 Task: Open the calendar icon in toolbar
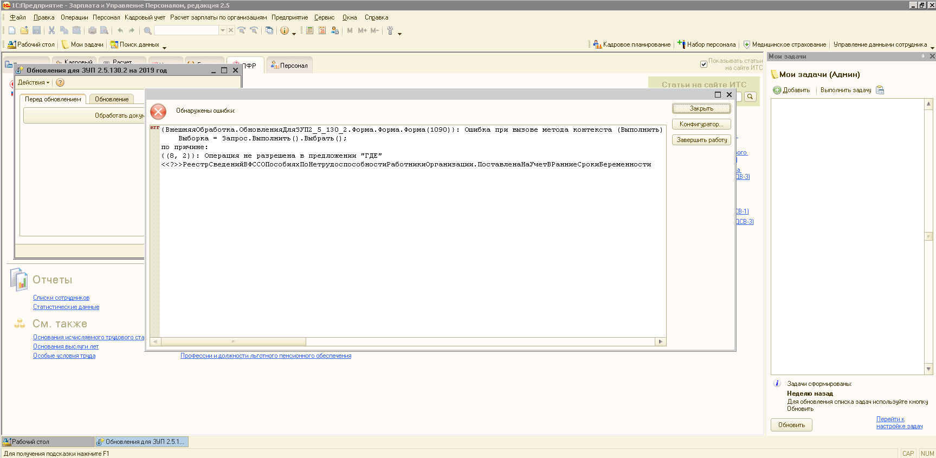322,30
